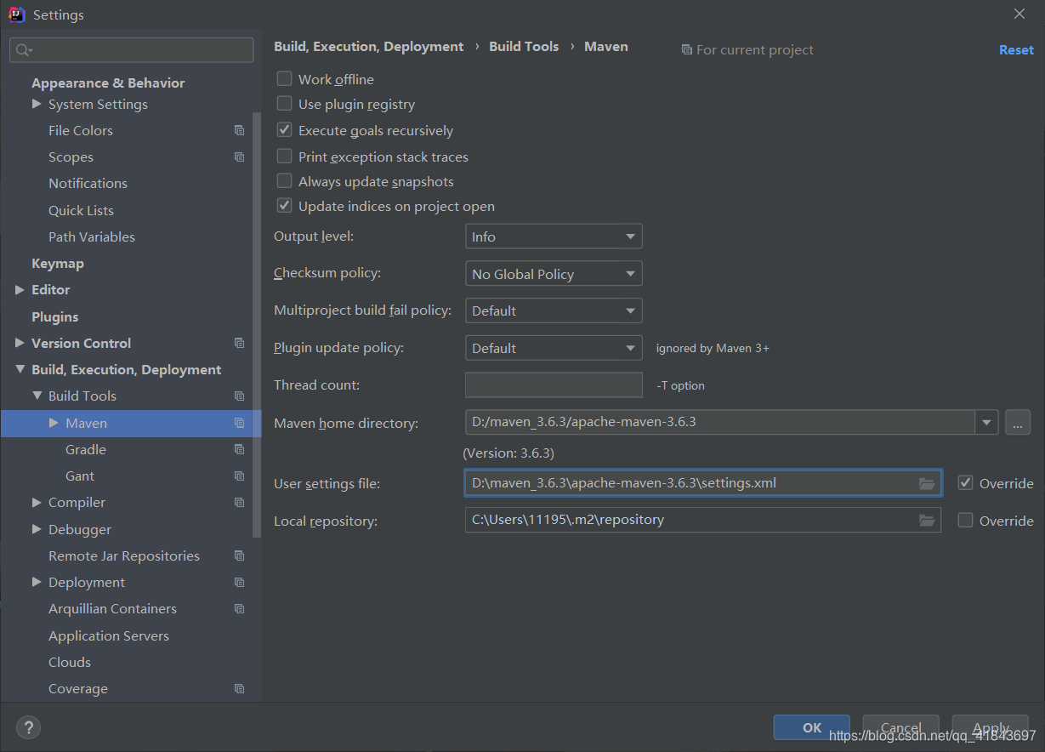Close the Settings dialog
The height and width of the screenshot is (752, 1045).
pos(1019,14)
